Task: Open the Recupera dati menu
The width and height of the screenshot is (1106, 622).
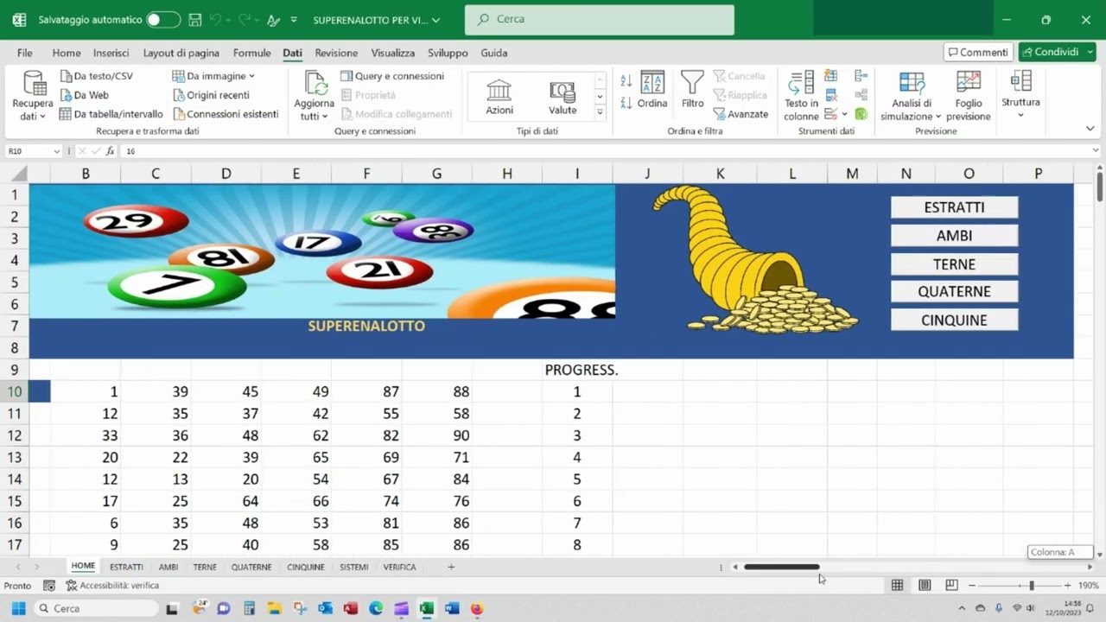Action: pos(33,96)
